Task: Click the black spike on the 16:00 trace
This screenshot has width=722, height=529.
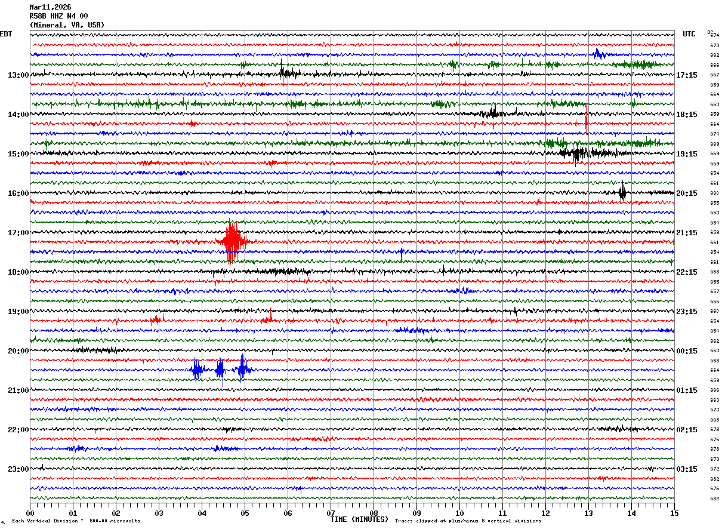Action: click(x=622, y=193)
